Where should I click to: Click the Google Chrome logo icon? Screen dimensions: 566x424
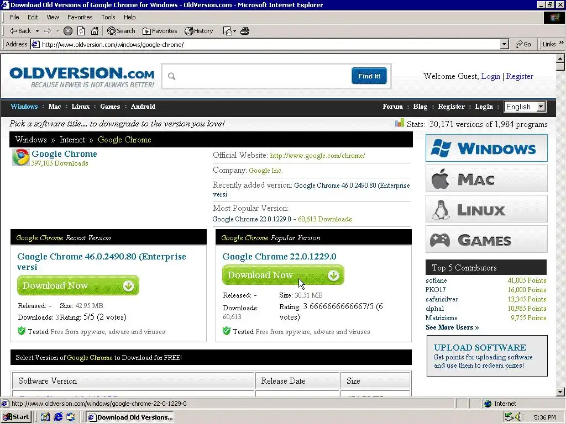pos(21,157)
